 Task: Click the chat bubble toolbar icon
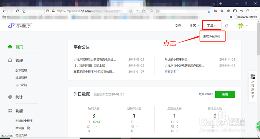(x=228, y=11)
